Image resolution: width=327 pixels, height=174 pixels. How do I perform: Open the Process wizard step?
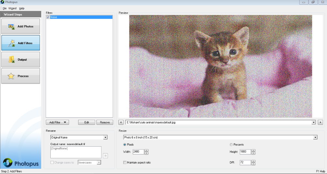pyautogui.click(x=21, y=76)
